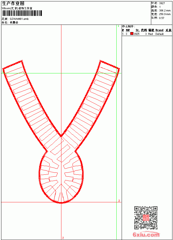Click the red marker 2 on the horizontal line
Image resolution: width=173 pixels, height=240 pixels.
click(x=119, y=201)
